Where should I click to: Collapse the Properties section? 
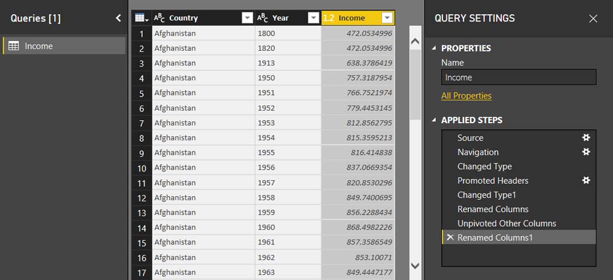434,48
